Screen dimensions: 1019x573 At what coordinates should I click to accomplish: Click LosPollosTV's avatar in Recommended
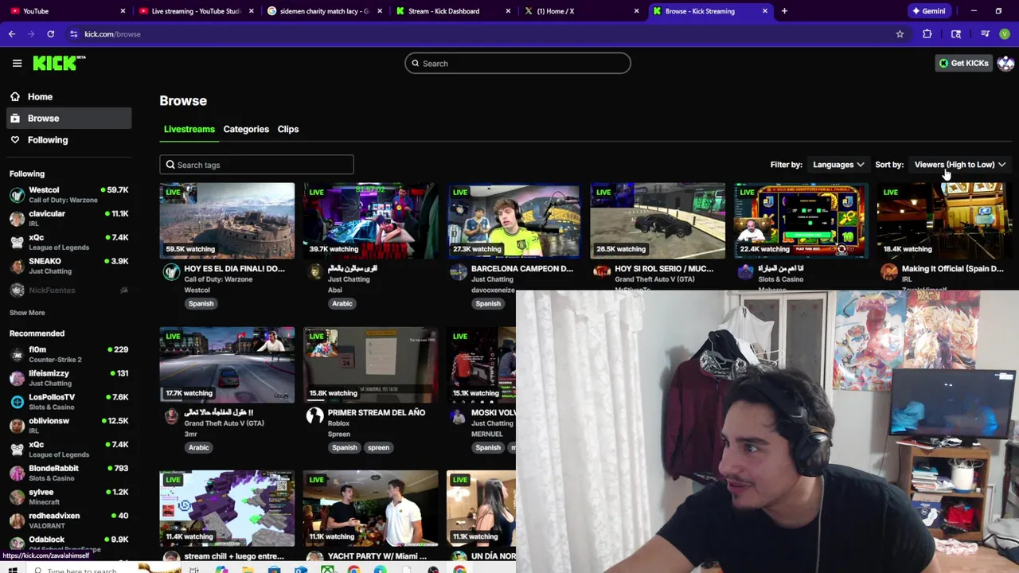click(x=17, y=402)
